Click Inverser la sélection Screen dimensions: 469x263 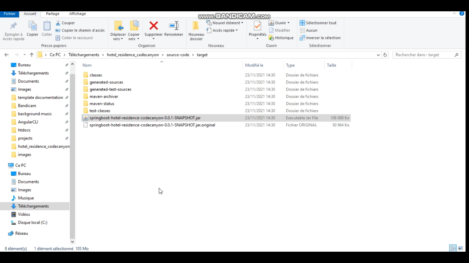tap(320, 38)
